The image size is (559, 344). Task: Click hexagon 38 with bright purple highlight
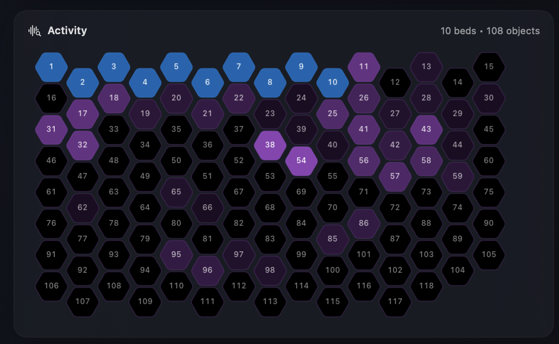[270, 145]
